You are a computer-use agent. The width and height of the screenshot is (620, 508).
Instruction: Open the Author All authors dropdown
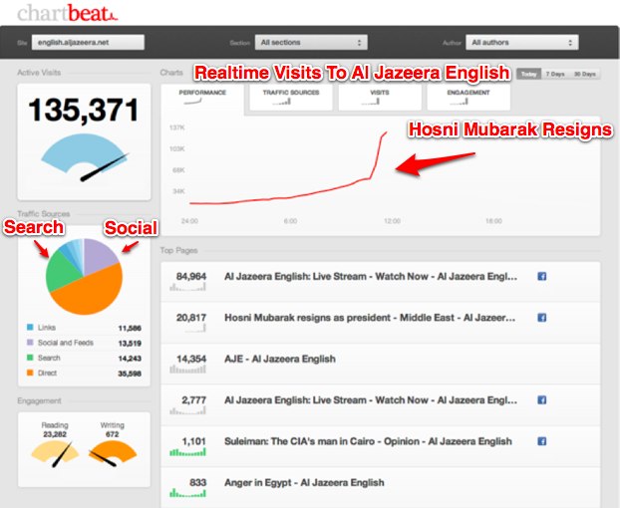click(x=523, y=43)
